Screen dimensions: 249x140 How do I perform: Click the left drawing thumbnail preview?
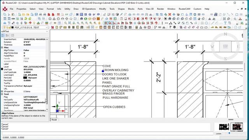224,127
